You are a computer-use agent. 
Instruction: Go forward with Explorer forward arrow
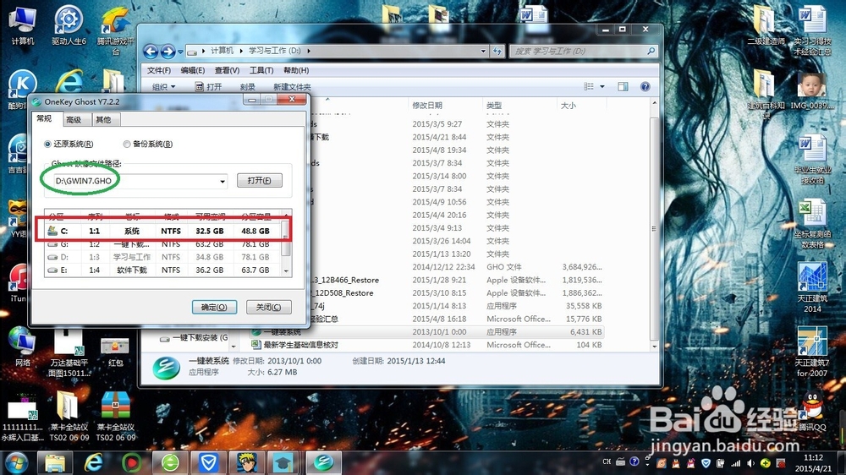pyautogui.click(x=168, y=52)
